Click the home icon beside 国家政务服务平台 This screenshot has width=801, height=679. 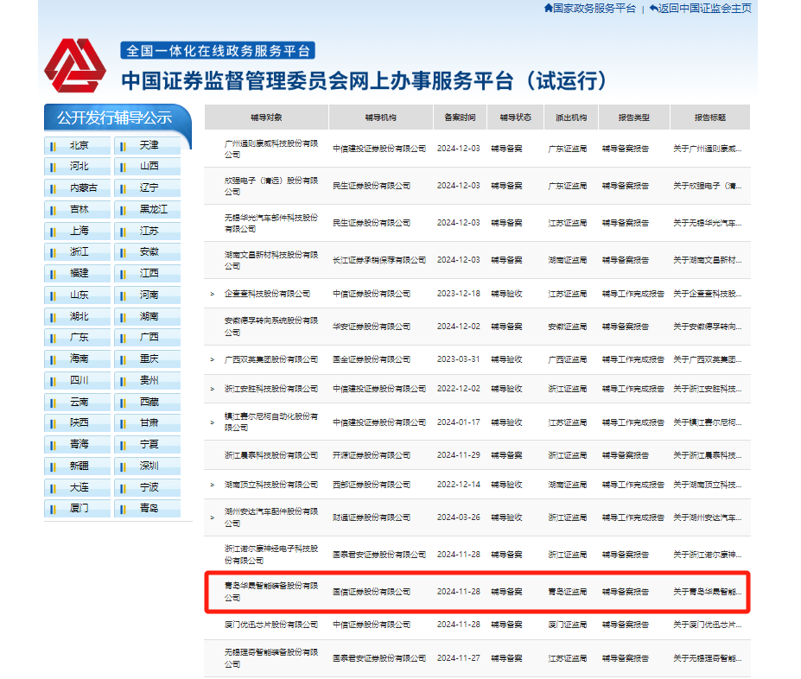(x=548, y=8)
